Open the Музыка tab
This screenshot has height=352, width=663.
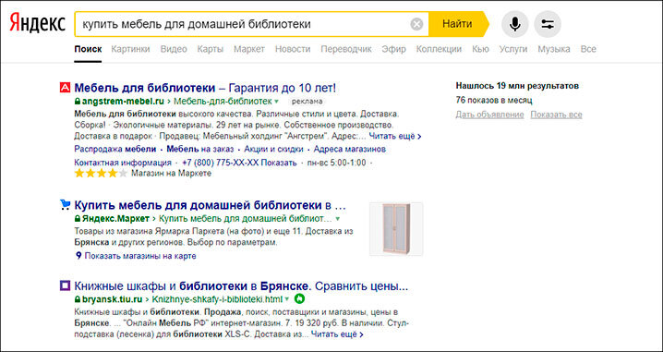[x=554, y=49]
